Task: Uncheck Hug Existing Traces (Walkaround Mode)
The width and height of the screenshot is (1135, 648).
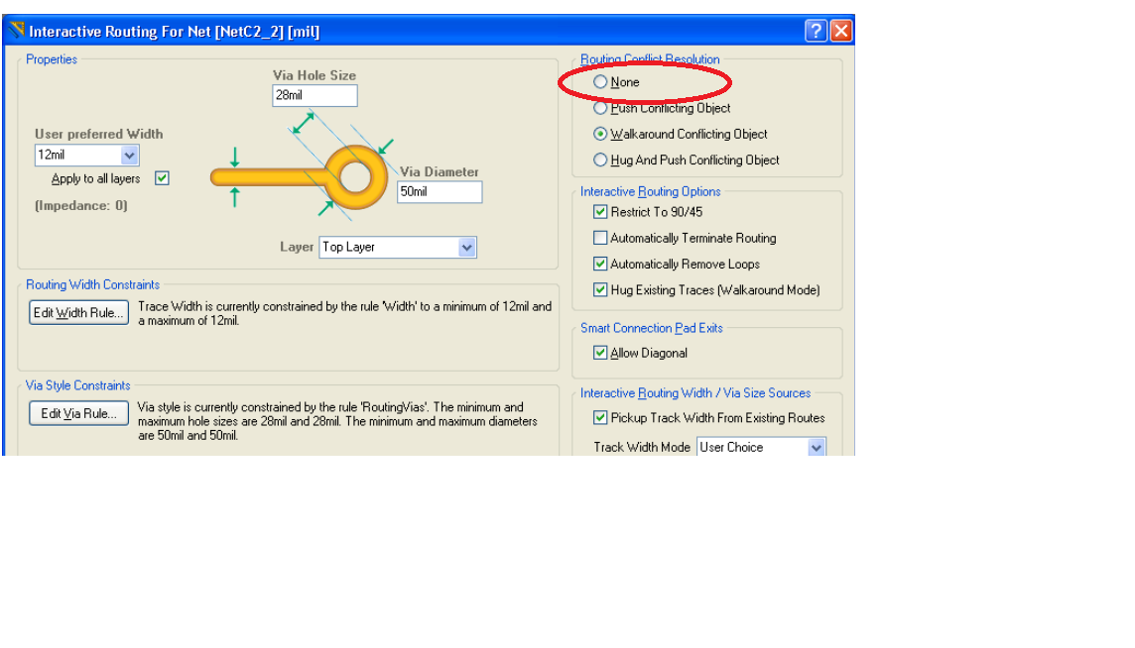Action: coord(599,289)
